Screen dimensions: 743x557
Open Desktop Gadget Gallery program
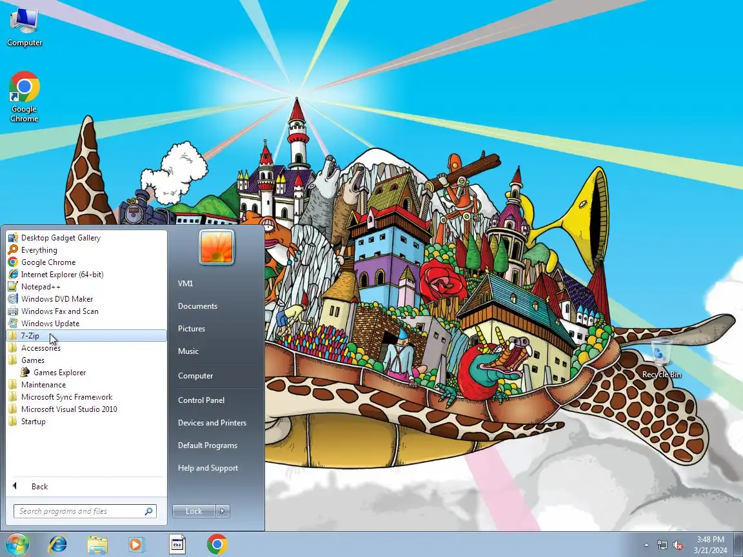pyautogui.click(x=86, y=238)
